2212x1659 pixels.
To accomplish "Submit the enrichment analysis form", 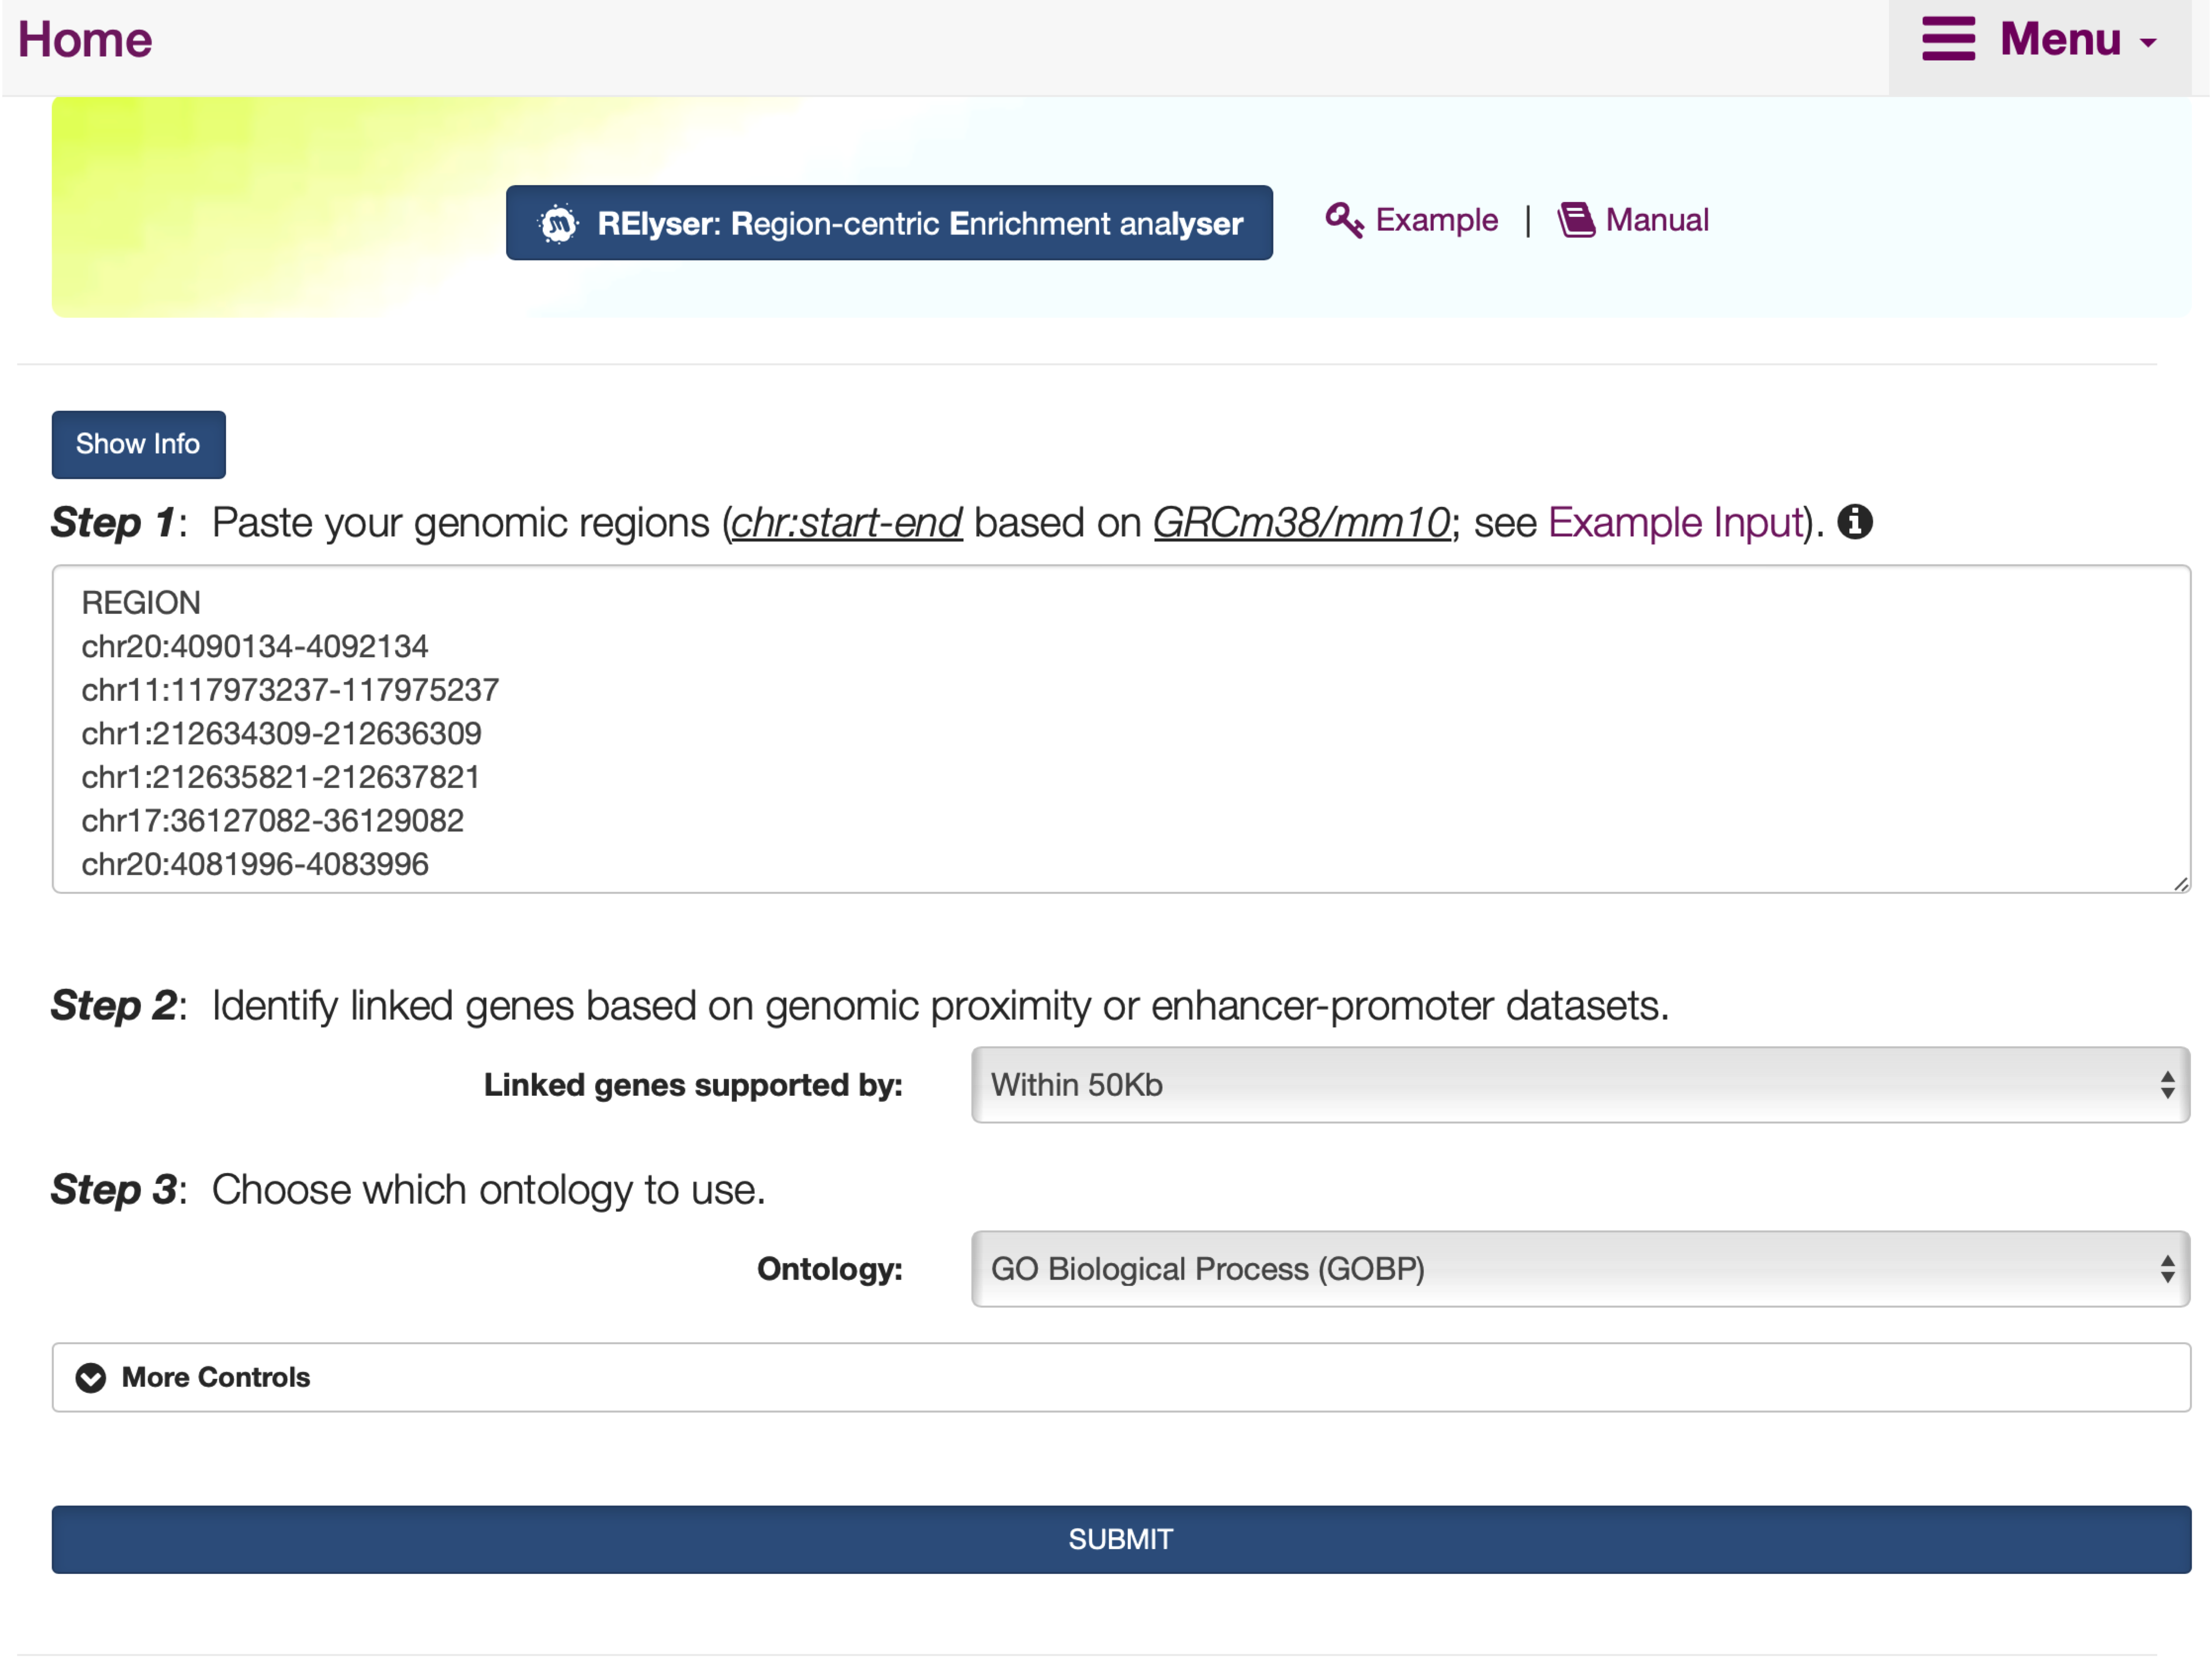I will click(x=1121, y=1540).
